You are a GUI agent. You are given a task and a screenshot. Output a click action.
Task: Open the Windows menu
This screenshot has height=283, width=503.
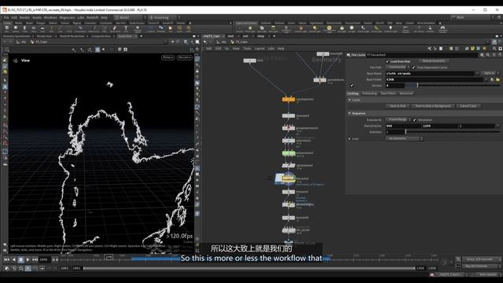pos(50,17)
